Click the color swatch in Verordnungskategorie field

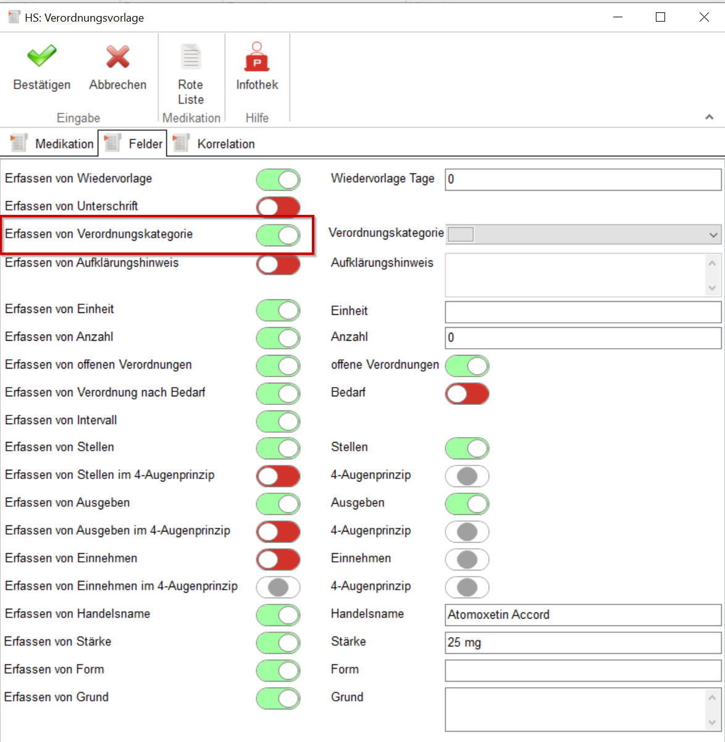[461, 235]
